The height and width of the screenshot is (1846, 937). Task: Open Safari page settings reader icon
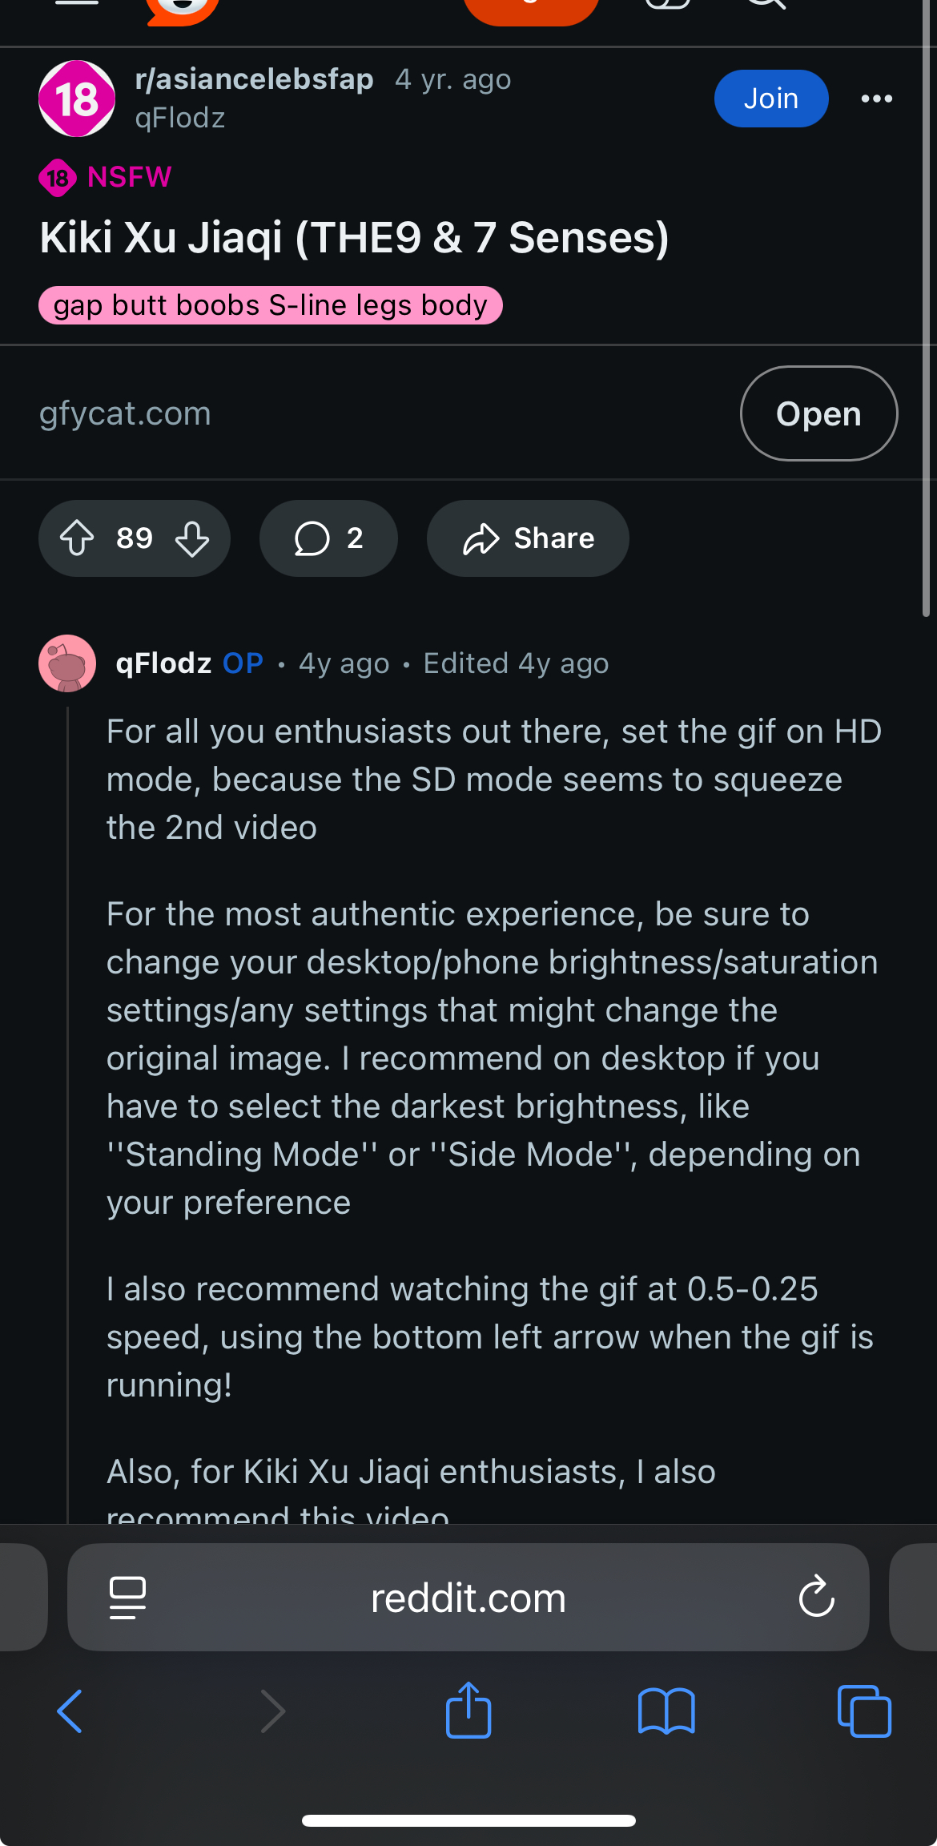pos(127,1598)
